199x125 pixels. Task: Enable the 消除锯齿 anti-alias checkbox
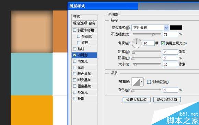149,82
